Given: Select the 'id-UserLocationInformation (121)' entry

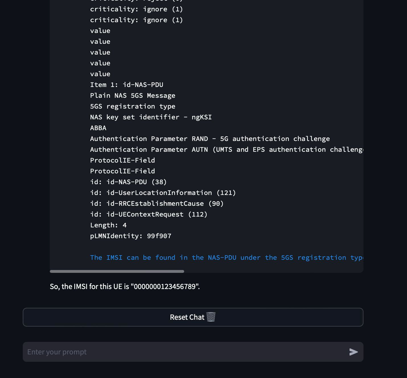Looking at the screenshot, I should click(x=163, y=192).
